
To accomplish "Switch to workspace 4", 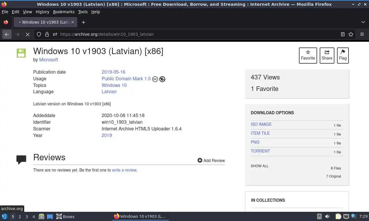I will coord(33,217).
